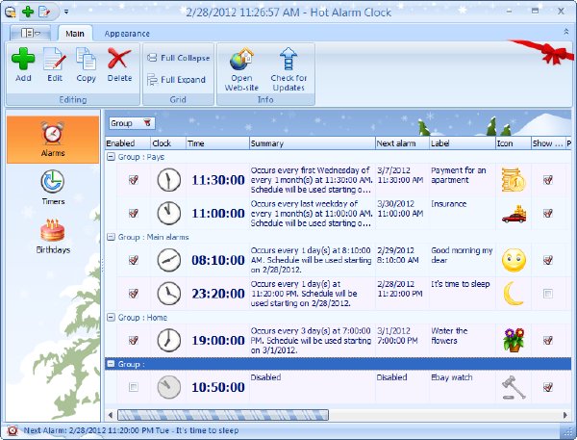Collapse the selected unnamed Group row

(111, 364)
